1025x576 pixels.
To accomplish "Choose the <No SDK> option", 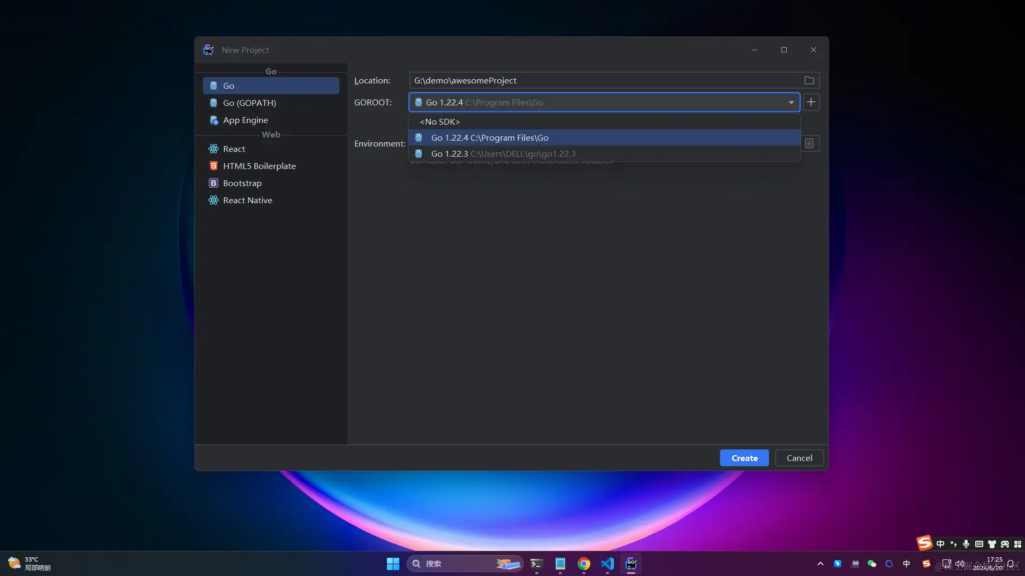I will (604, 121).
